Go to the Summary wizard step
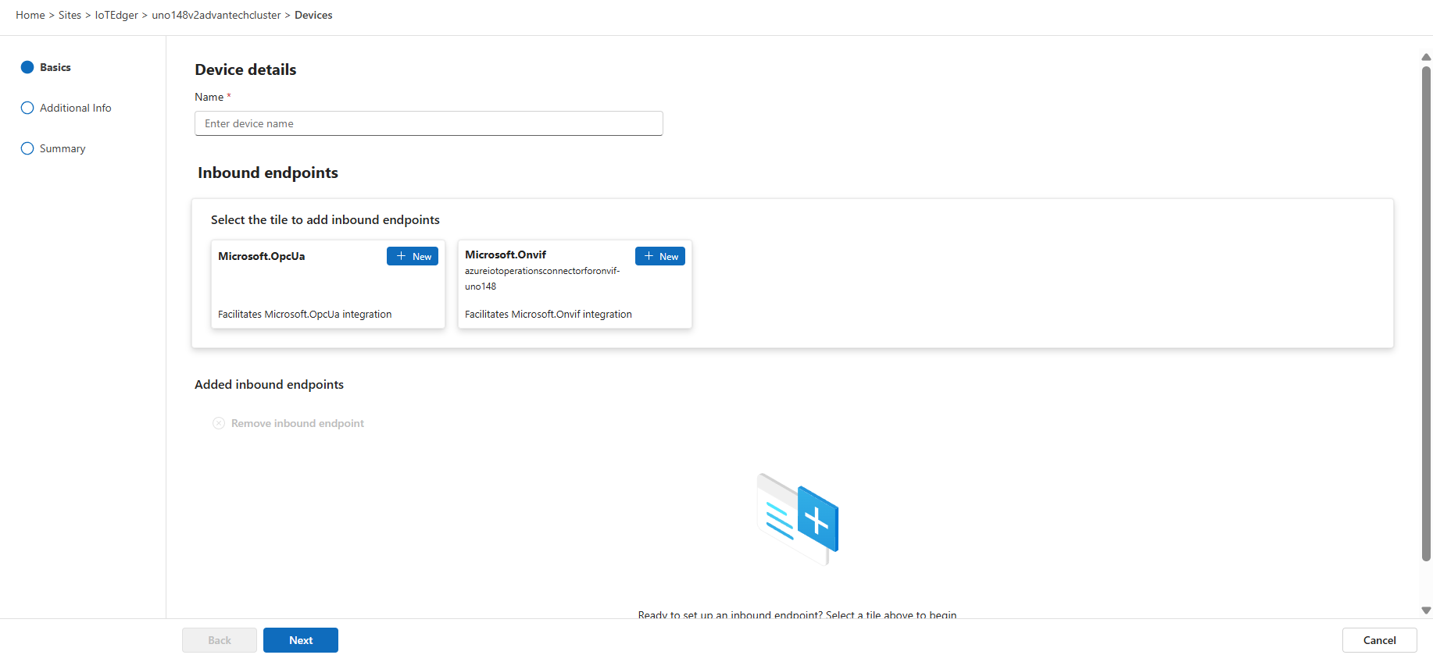 [x=63, y=148]
